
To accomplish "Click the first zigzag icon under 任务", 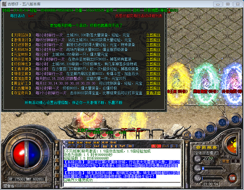I will [x=71, y=146].
